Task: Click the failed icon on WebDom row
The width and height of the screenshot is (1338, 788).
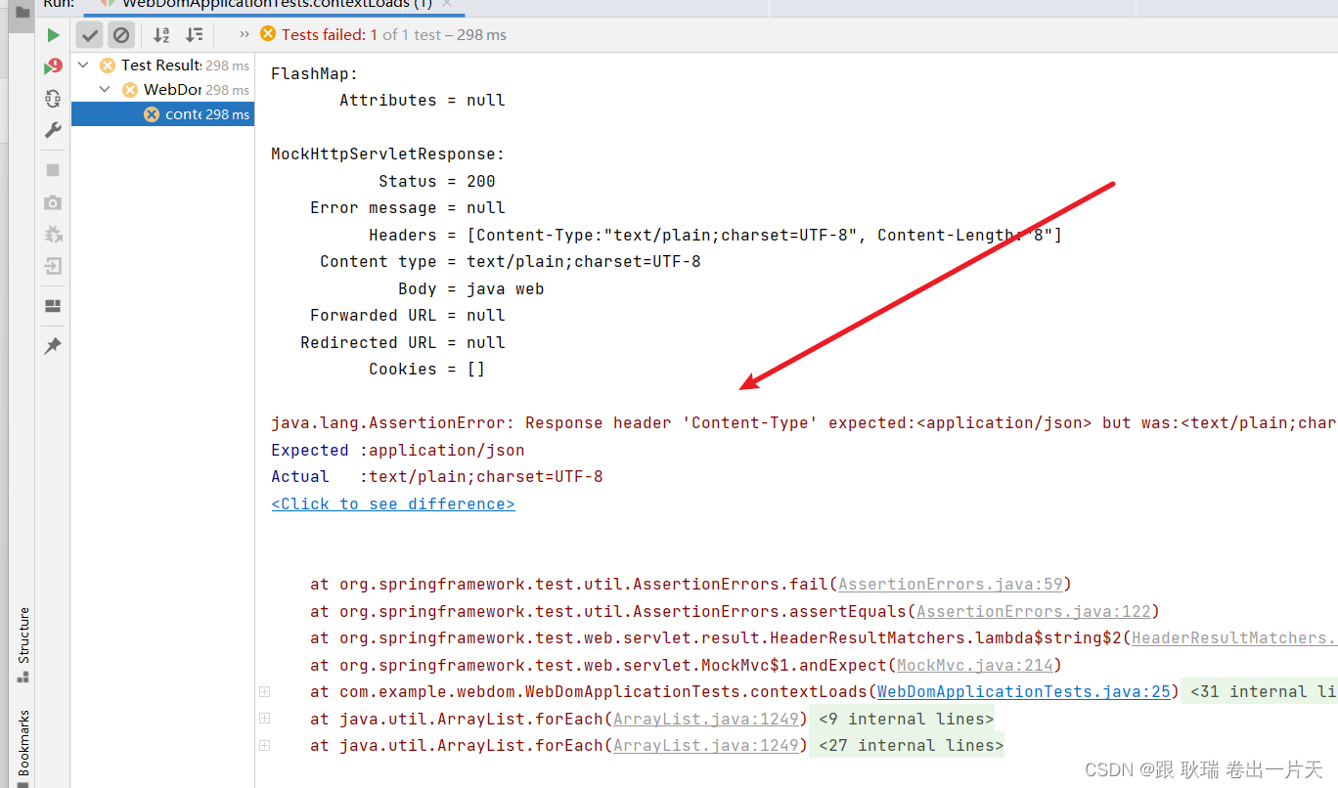Action: pos(130,90)
